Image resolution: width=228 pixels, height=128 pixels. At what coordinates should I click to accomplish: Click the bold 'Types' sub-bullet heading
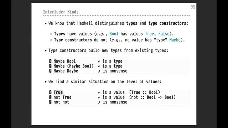[59, 34]
